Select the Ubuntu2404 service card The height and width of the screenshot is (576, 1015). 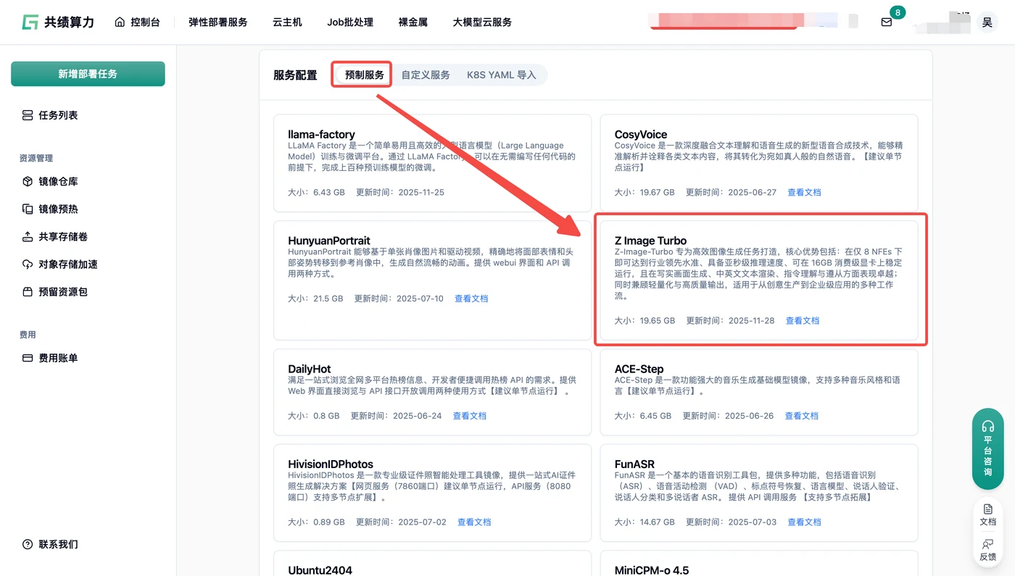tap(432, 563)
